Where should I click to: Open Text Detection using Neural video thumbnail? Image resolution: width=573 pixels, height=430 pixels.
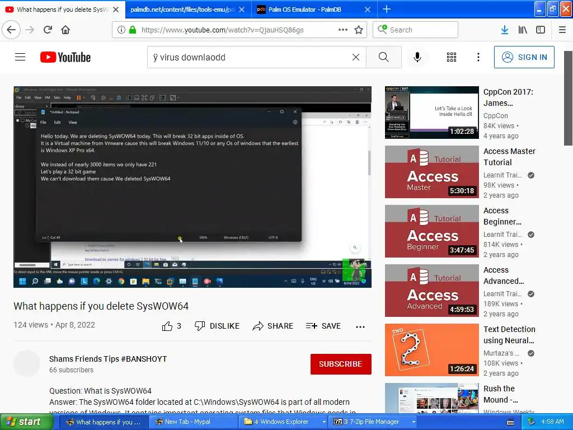(431, 350)
